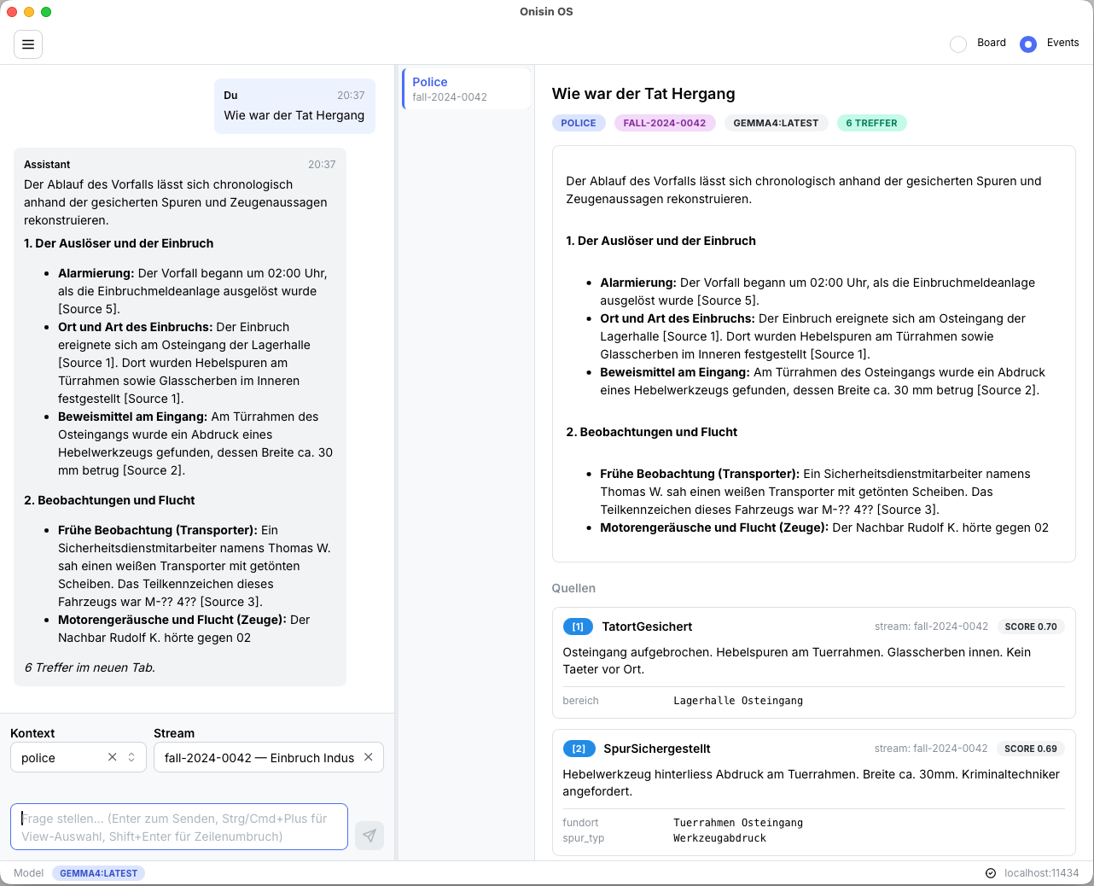The height and width of the screenshot is (886, 1094).
Task: Click the macOS yellow minimize button
Action: (29, 12)
